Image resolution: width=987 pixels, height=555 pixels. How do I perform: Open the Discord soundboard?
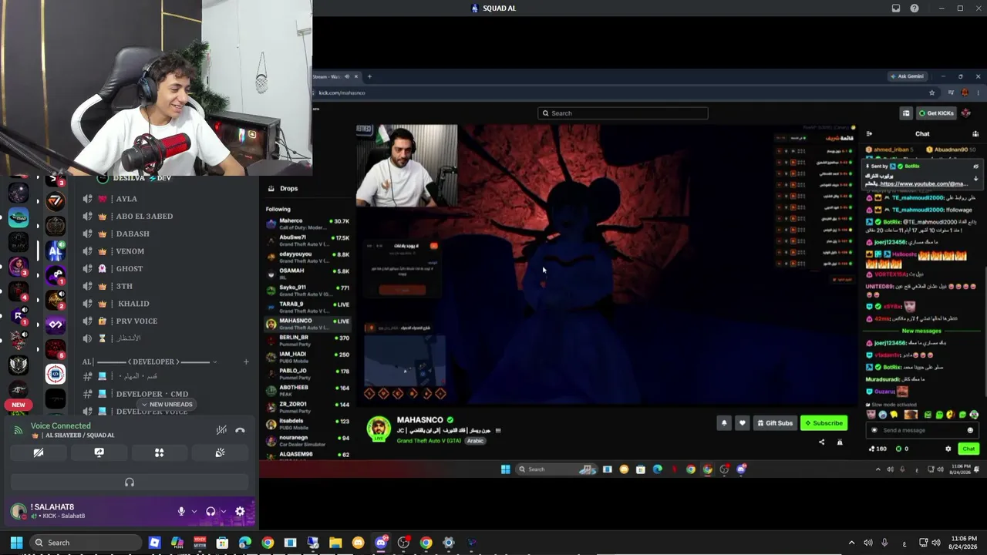coord(220,452)
